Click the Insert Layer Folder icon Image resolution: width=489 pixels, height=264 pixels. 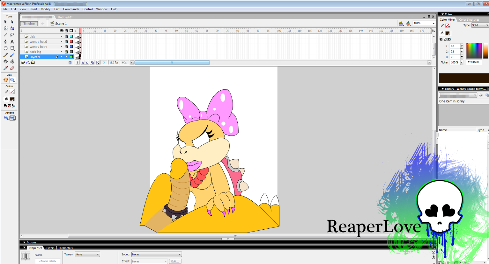[x=33, y=62]
